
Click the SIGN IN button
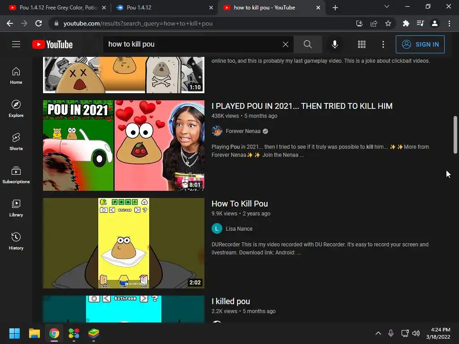click(420, 44)
